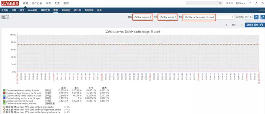This screenshot has width=265, height=114.
Task: Switch to the 自动发现 submenu tab
Action: pyautogui.click(x=89, y=10)
